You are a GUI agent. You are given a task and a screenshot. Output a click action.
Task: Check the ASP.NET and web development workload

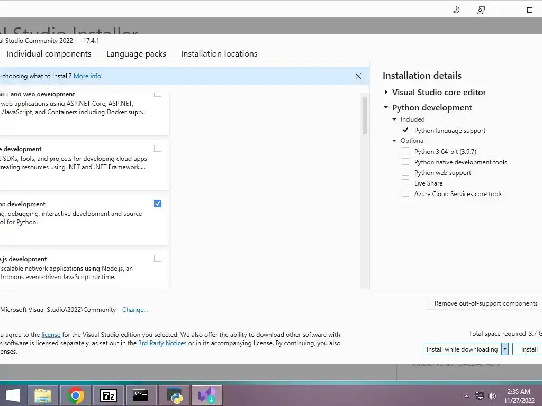(x=158, y=94)
